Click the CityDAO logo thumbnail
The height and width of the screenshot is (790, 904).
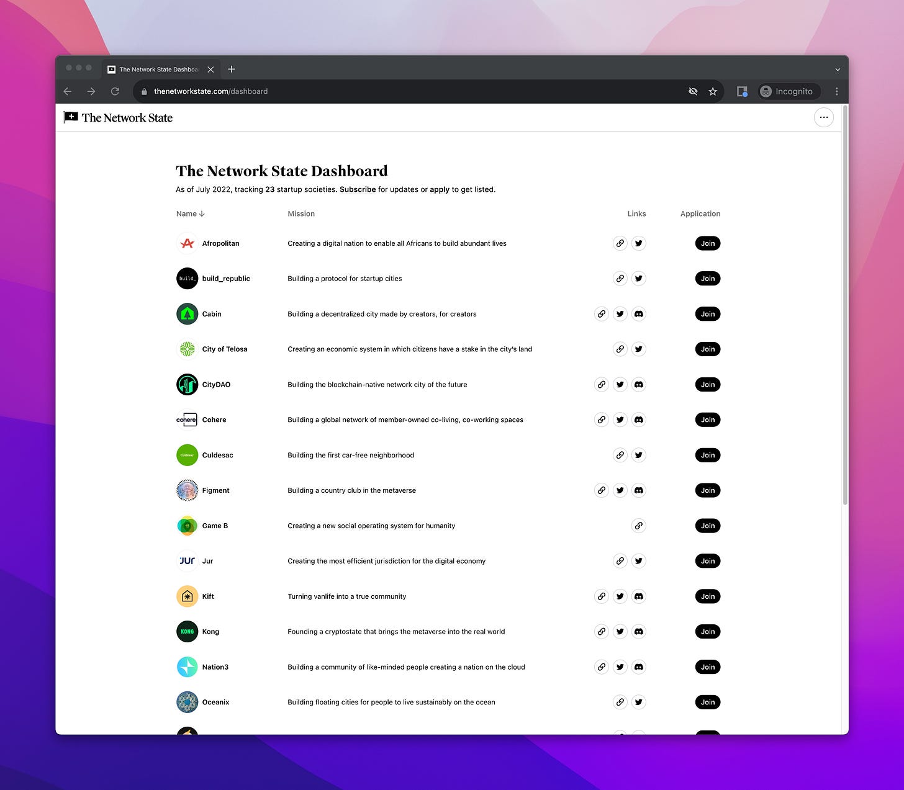point(187,385)
